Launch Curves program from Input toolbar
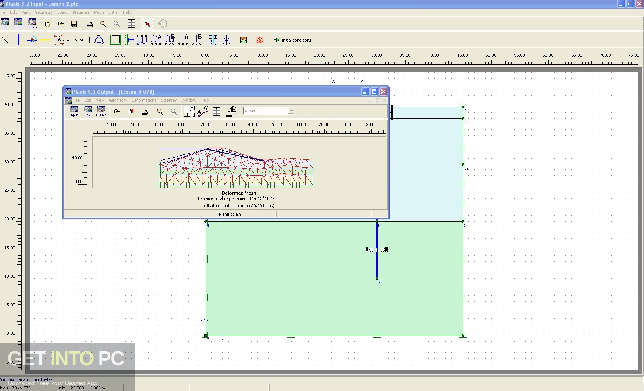This screenshot has width=644, height=391. (32, 23)
